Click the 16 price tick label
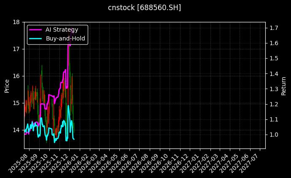Viewport: 291px width, 178px height. (x=16, y=76)
